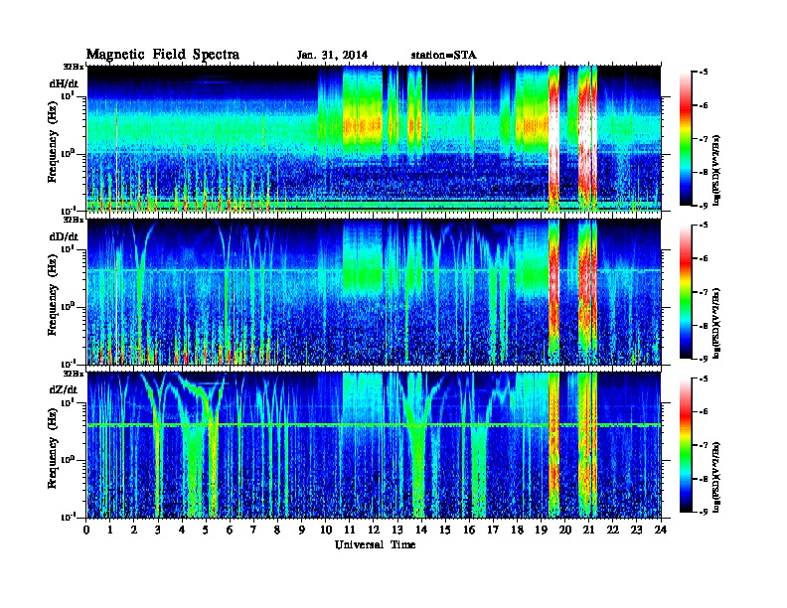Click the -7 tick on dH/dt color bar
Viewport: 787px width, 608px height.
[704, 139]
